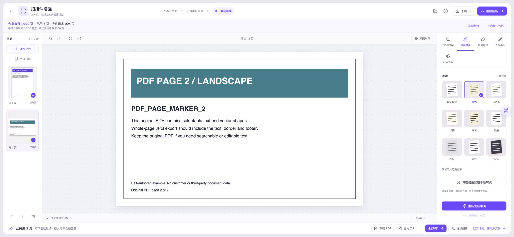Viewport: 514px width, 237px height.
Task: Open the 下载 dropdown in header
Action: pos(463,11)
